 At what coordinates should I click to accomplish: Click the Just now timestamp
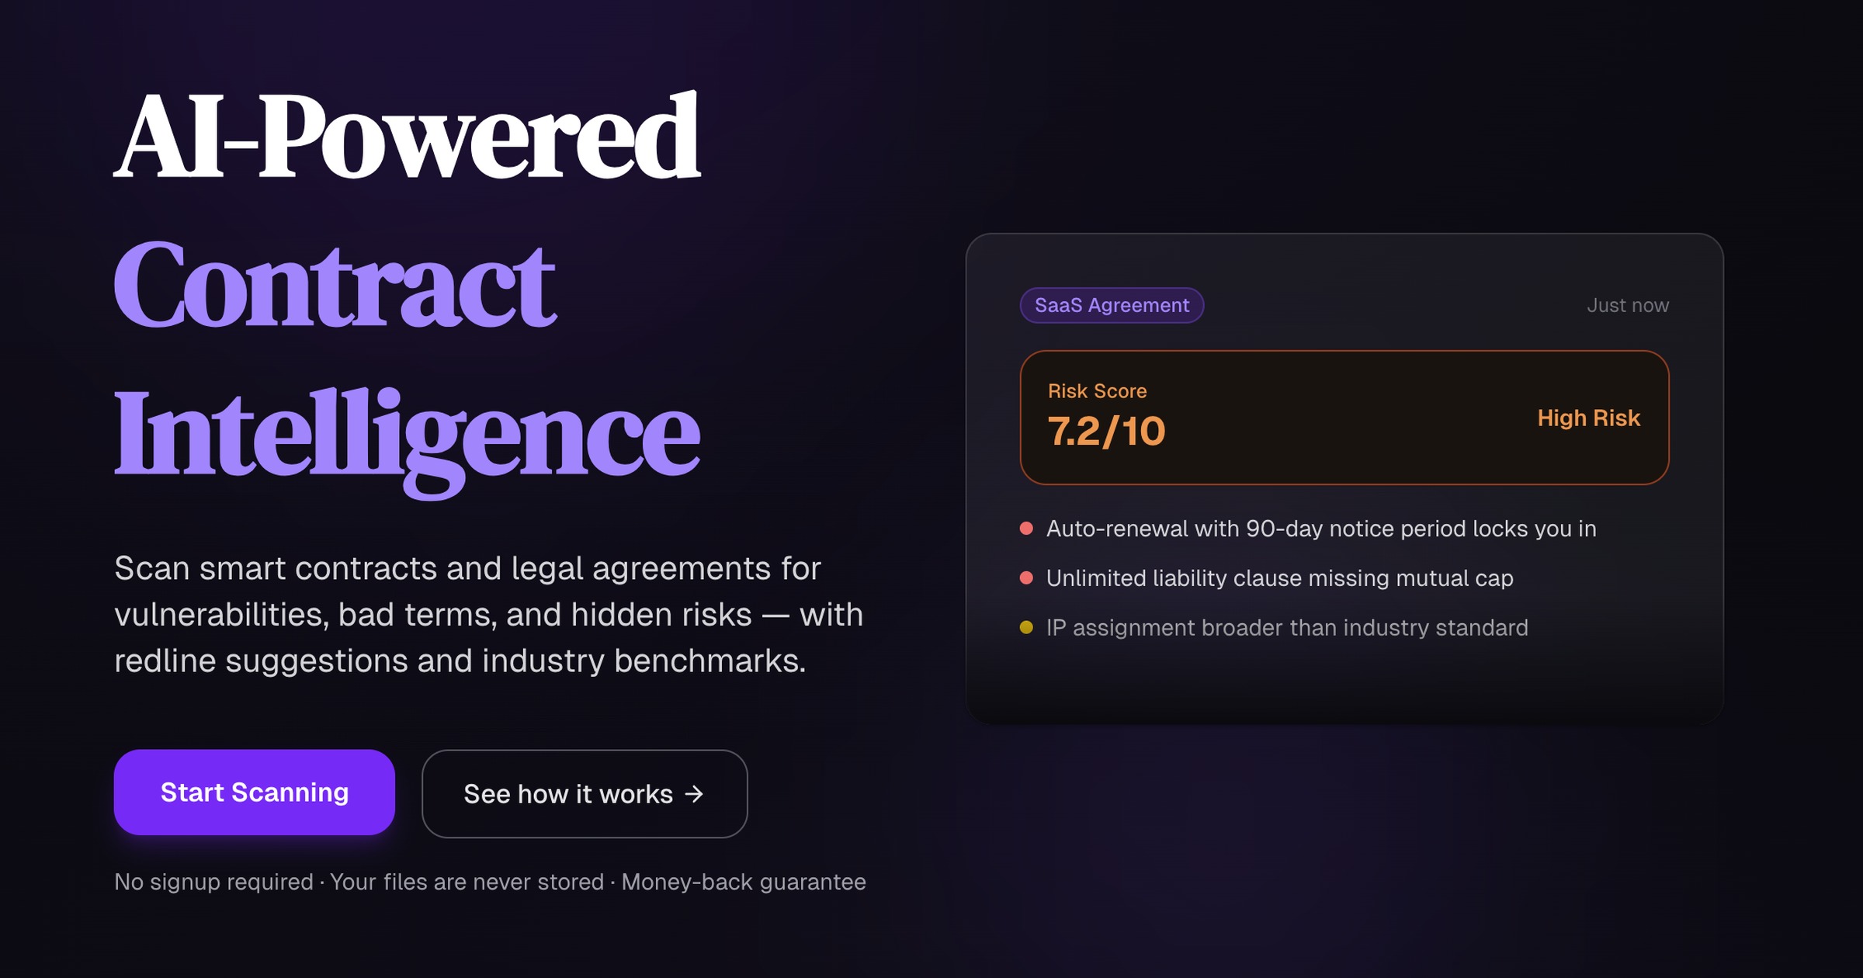(x=1627, y=305)
